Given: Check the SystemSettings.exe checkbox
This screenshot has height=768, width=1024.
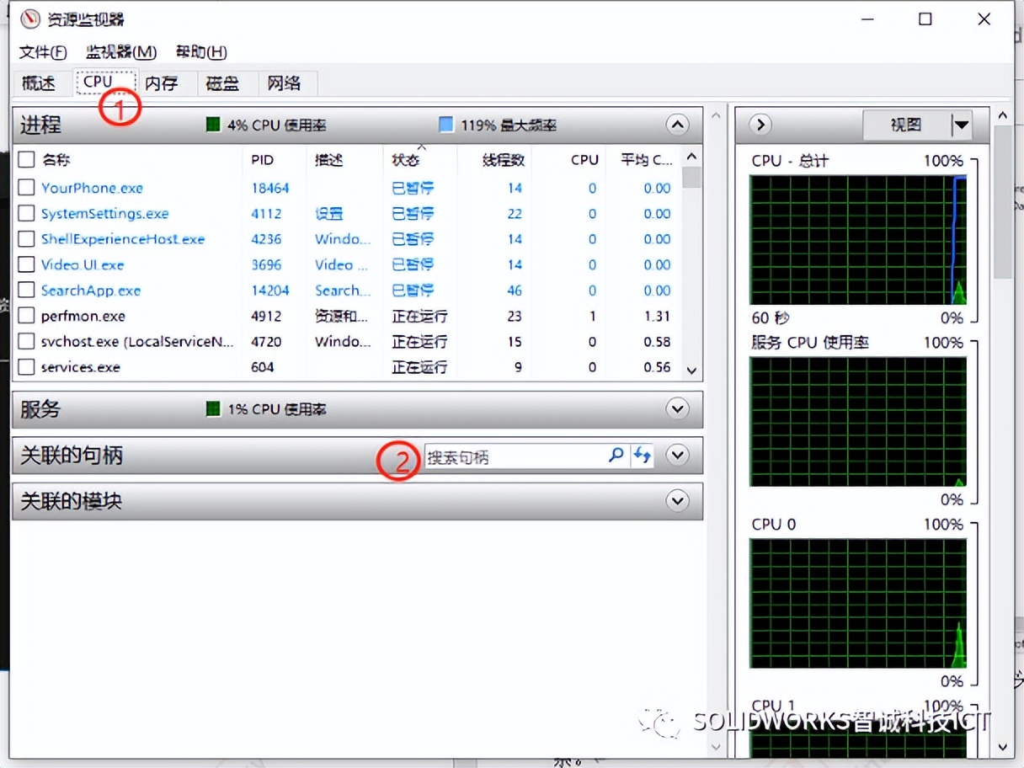Looking at the screenshot, I should (x=26, y=213).
